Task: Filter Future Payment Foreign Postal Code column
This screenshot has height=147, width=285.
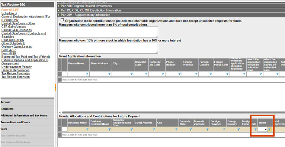Action: 255,130
